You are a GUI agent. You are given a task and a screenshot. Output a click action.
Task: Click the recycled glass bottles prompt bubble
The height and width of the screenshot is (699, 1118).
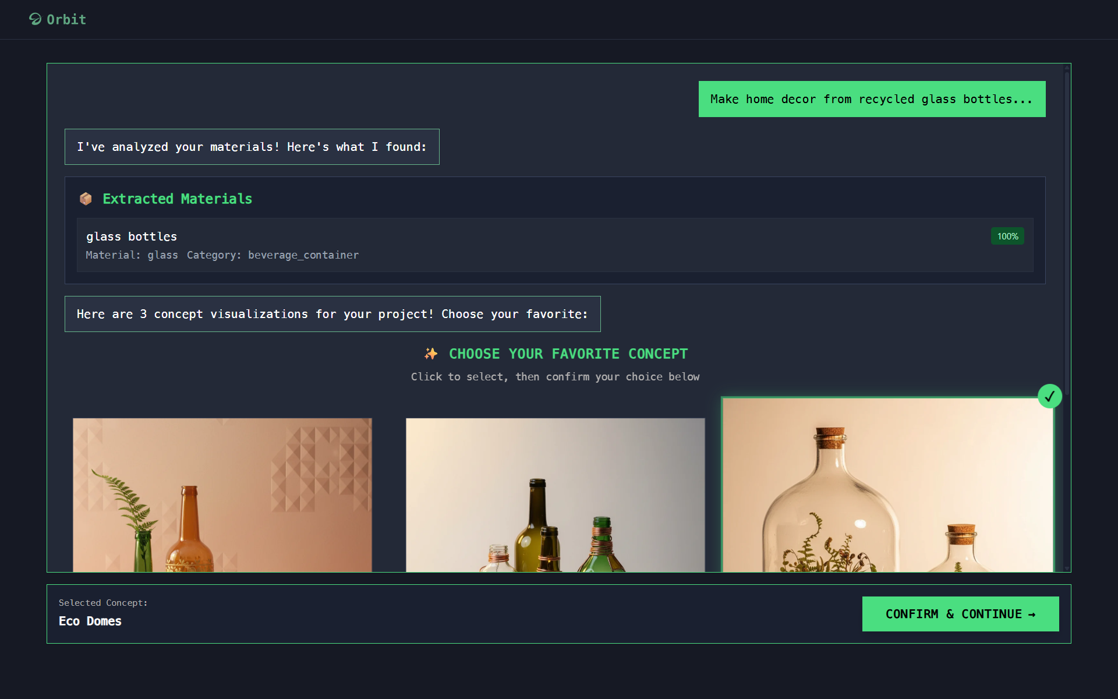872,100
